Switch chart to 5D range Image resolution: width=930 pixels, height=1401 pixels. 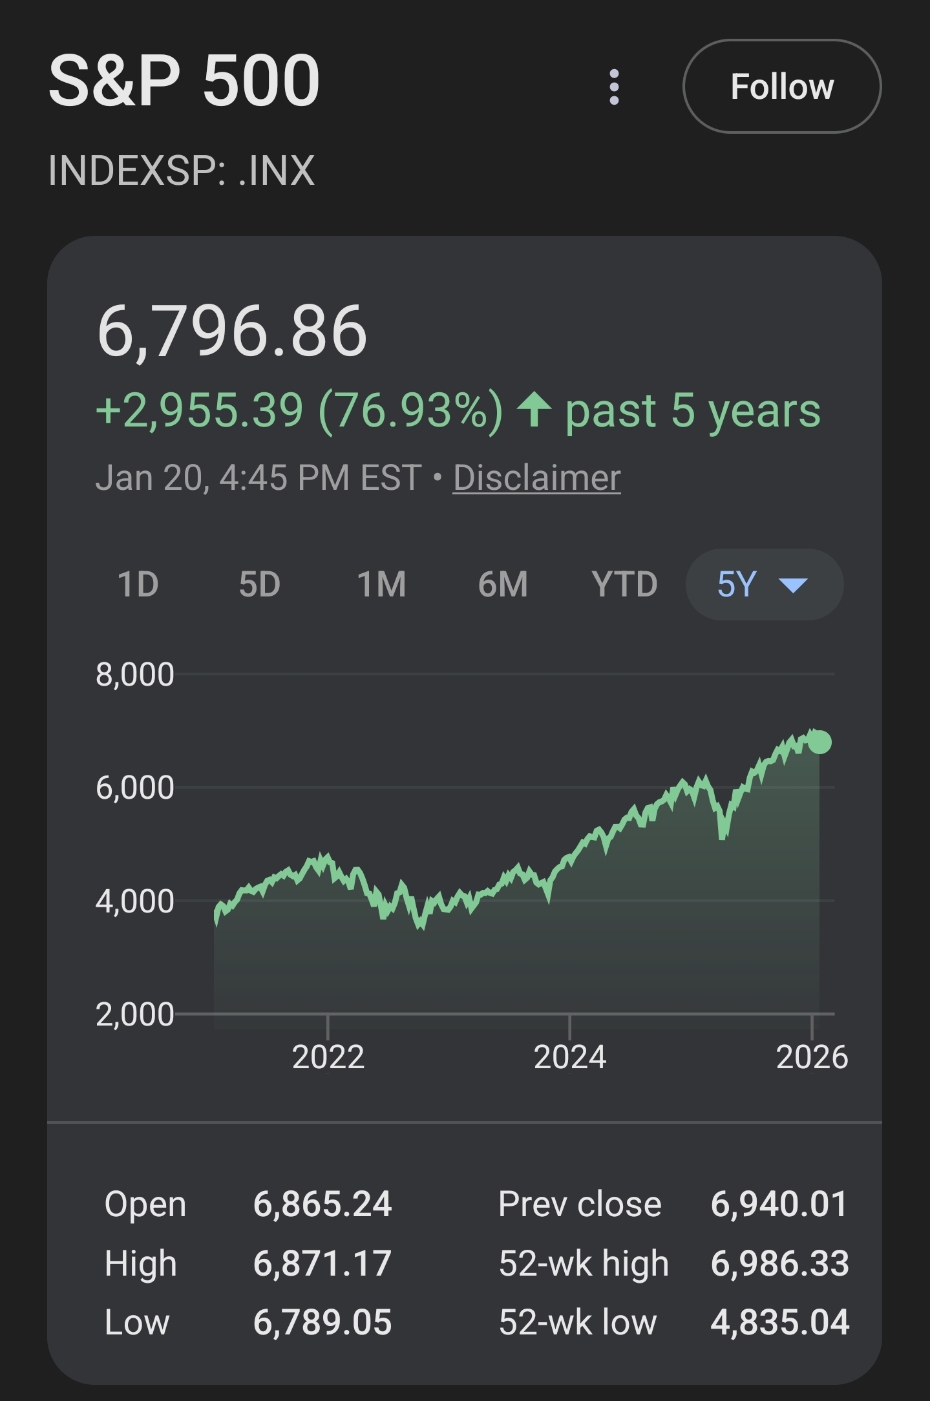pos(259,584)
